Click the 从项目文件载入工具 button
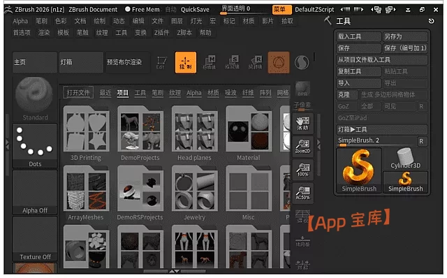This screenshot has width=447, height=278. [x=382, y=60]
